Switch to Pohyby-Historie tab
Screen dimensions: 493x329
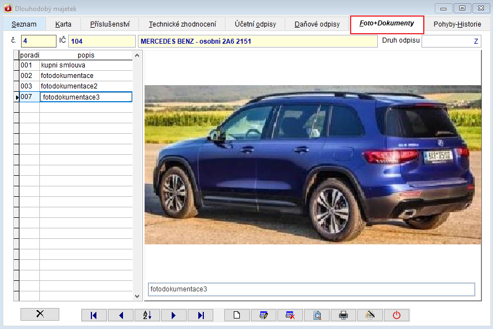[x=457, y=24]
